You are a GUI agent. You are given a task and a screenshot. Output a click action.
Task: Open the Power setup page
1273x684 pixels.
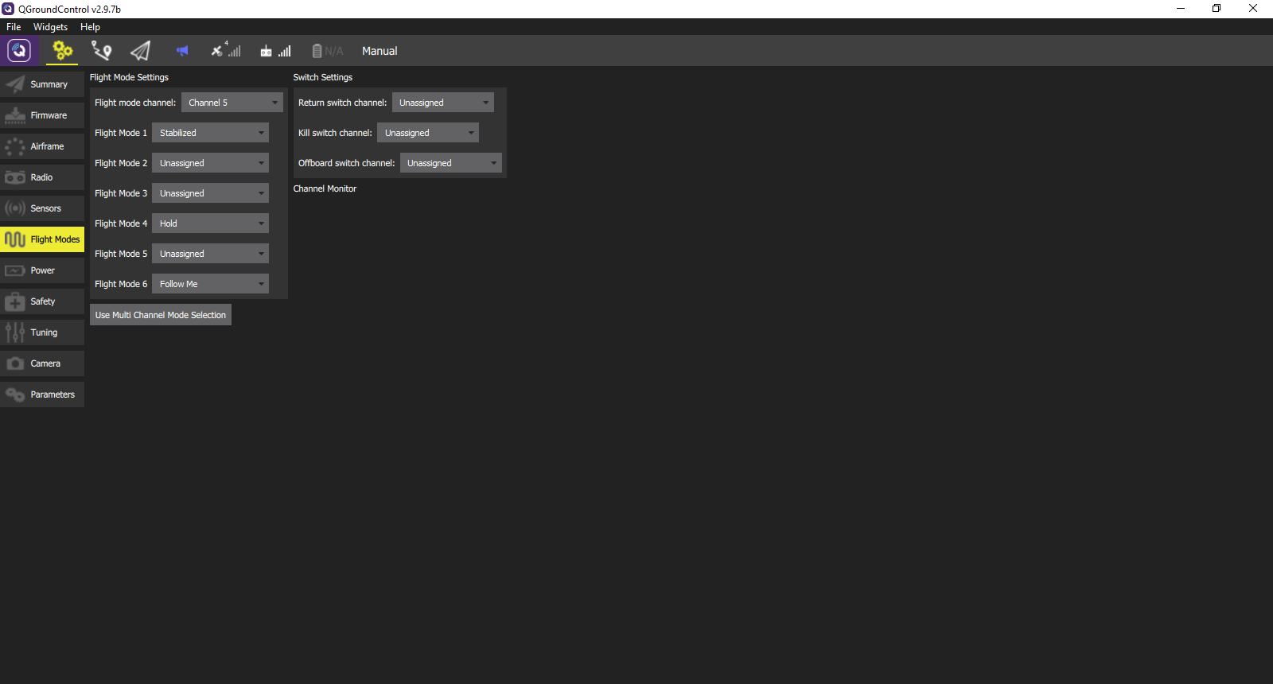(x=42, y=270)
